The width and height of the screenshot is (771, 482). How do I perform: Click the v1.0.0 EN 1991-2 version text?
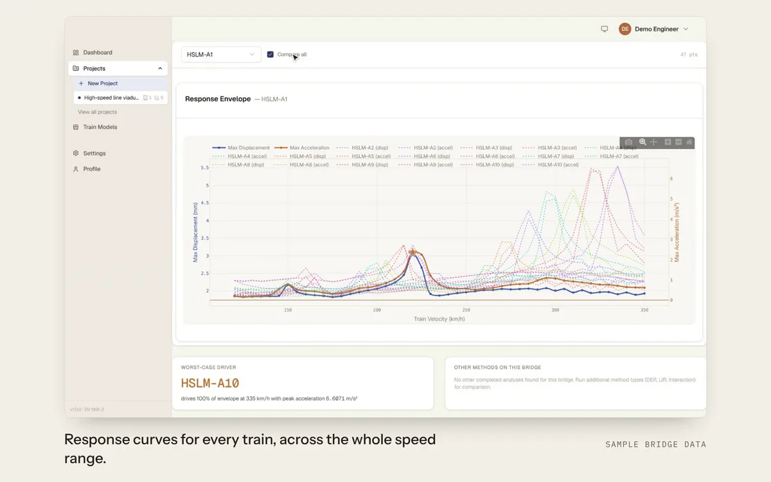pyautogui.click(x=87, y=409)
